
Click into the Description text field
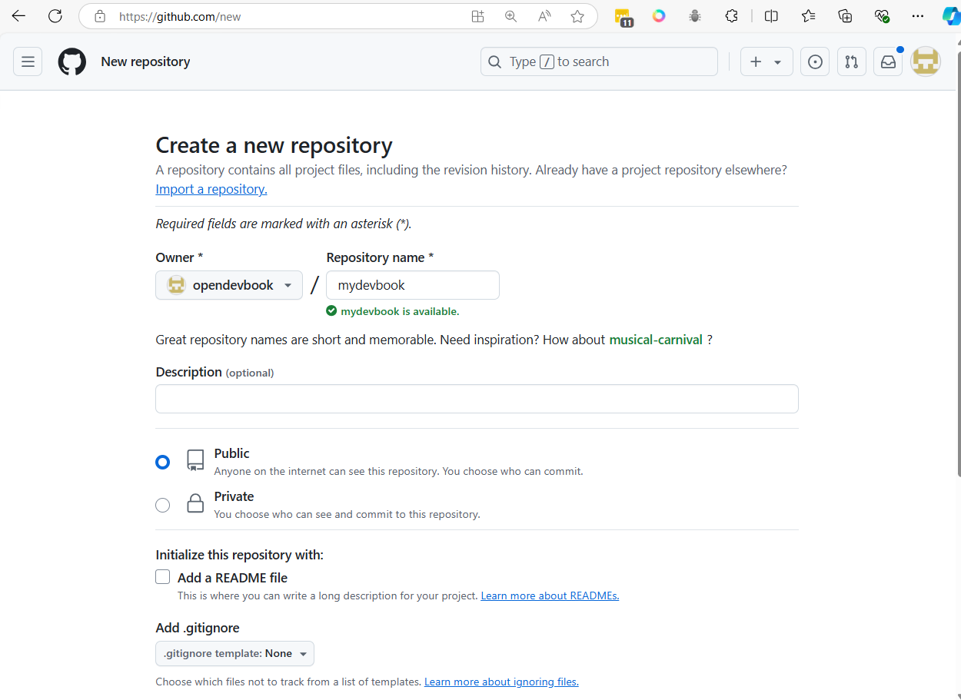pyautogui.click(x=477, y=399)
